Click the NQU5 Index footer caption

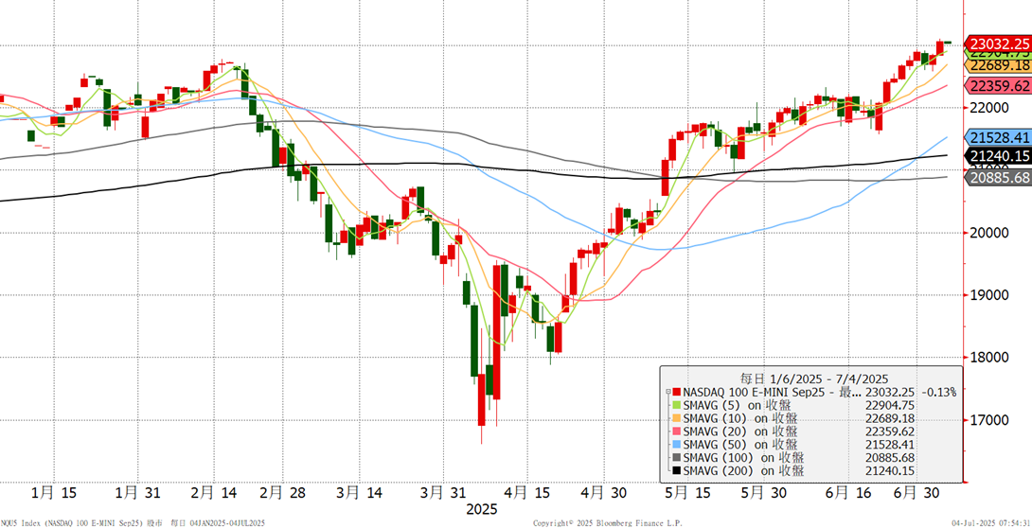click(133, 522)
